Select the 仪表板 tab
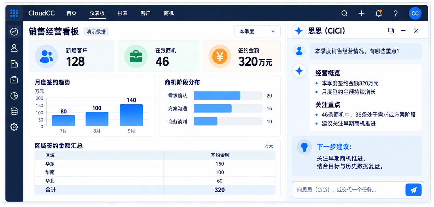 point(97,13)
